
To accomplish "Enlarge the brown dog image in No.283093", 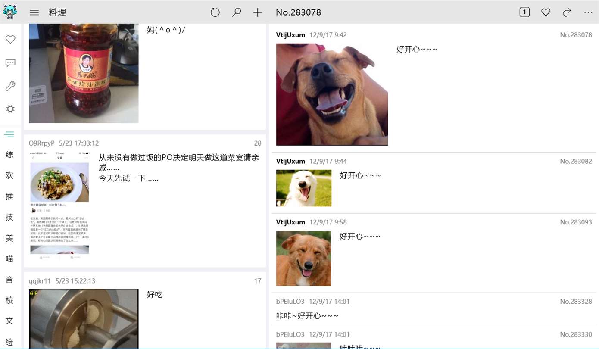I will pos(304,258).
